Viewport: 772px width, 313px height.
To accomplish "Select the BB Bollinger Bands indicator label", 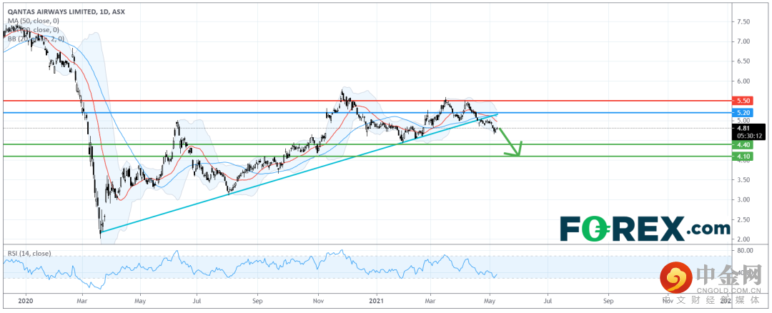I will pyautogui.click(x=36, y=38).
